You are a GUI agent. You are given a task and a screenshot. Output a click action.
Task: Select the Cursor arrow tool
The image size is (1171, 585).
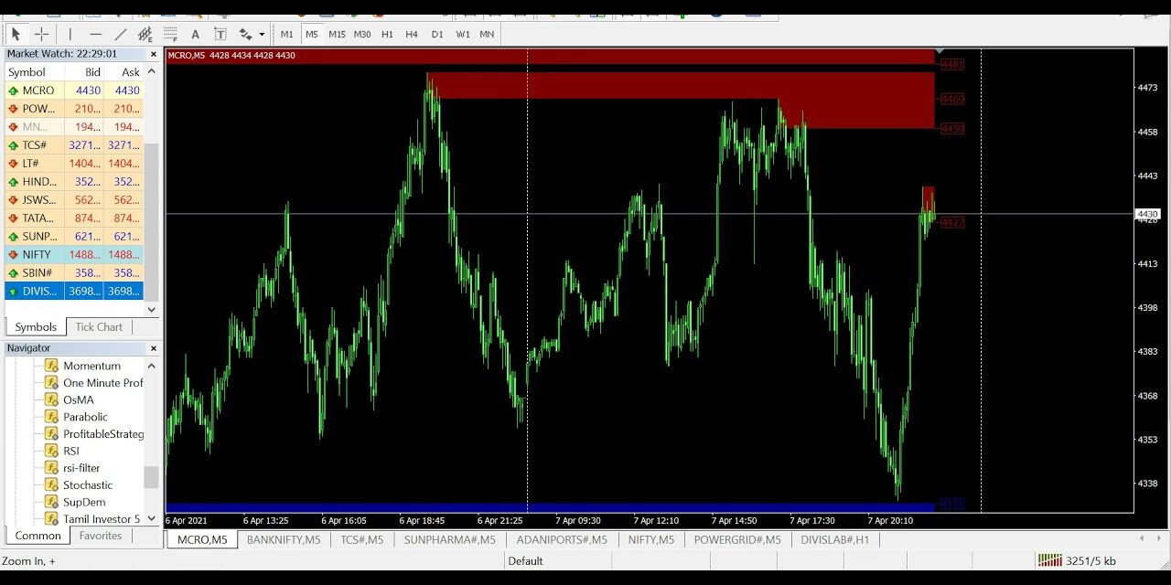click(16, 35)
